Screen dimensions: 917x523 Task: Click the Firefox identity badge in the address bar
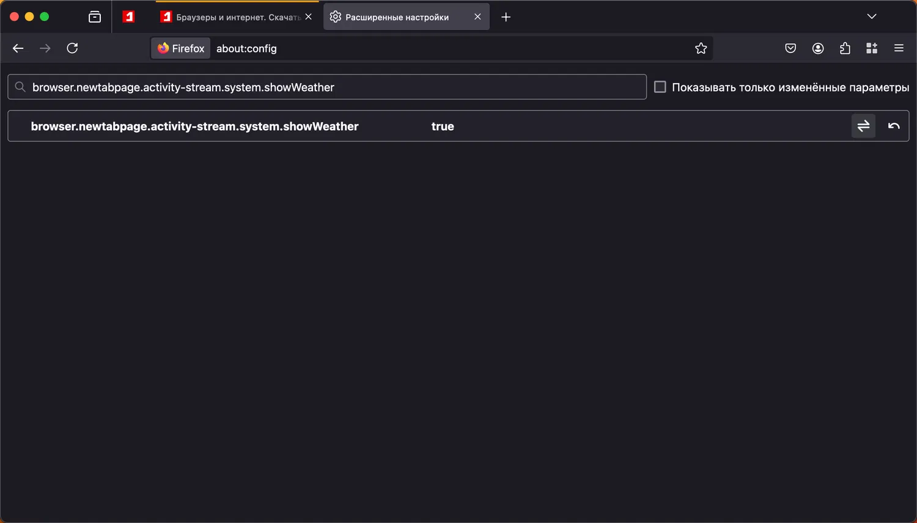click(181, 48)
